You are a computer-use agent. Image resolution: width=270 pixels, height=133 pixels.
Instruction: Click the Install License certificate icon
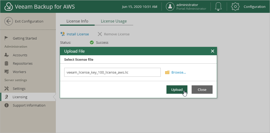tap(62, 34)
